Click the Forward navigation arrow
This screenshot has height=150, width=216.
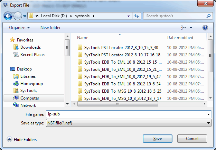(18, 16)
